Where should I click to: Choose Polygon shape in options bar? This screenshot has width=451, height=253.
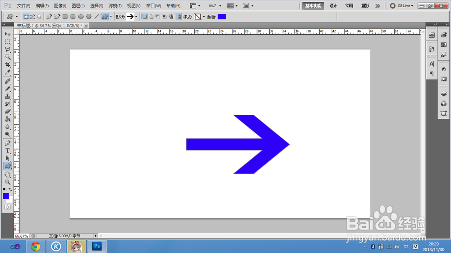89,17
